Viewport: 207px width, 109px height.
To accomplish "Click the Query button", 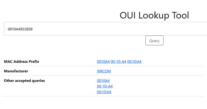I will coord(154,41).
